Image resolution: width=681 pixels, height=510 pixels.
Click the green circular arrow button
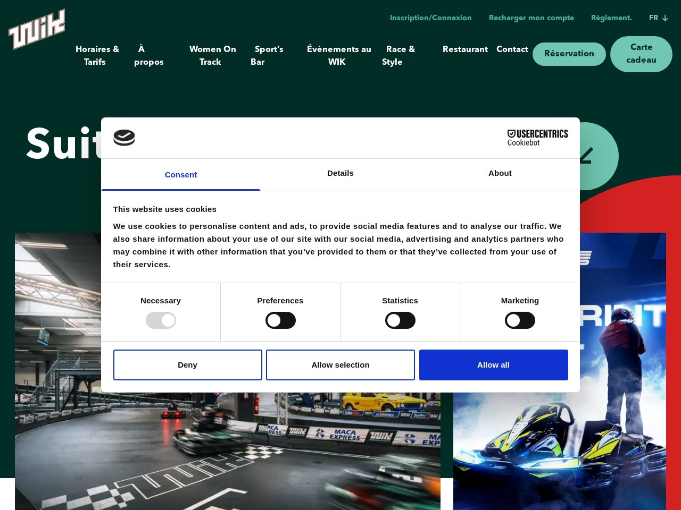click(x=599, y=156)
